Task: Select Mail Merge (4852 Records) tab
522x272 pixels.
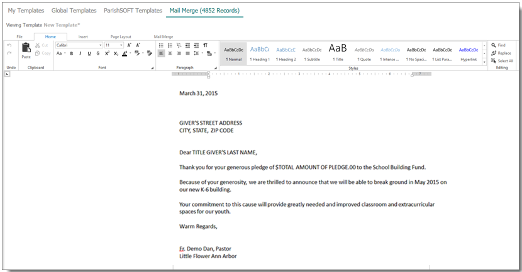Action: [204, 11]
